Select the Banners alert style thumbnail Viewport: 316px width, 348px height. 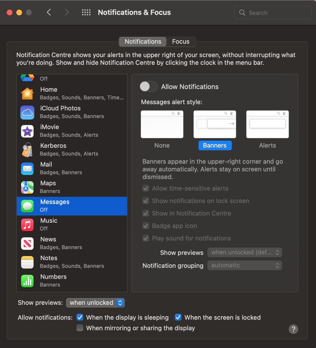point(215,124)
